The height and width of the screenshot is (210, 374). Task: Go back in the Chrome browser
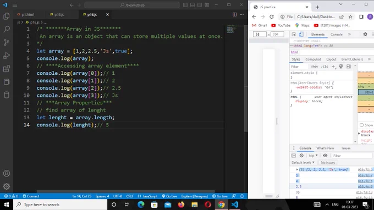pyautogui.click(x=254, y=16)
